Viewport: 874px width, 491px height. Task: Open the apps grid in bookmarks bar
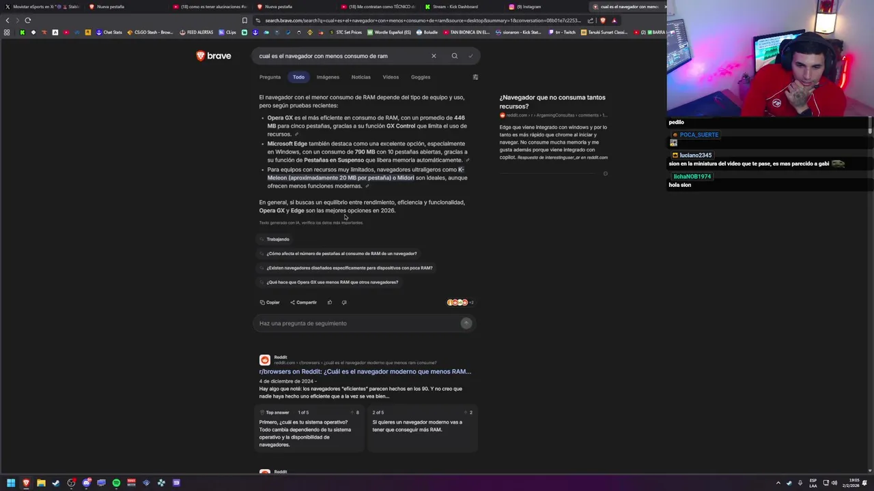pos(7,32)
